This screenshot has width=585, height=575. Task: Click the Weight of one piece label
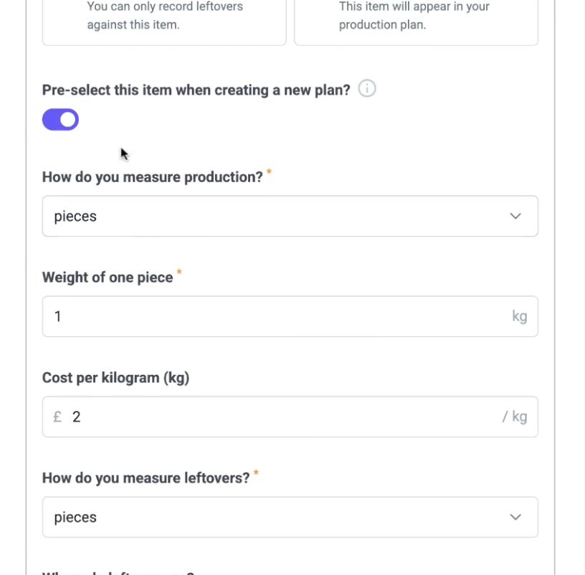point(108,277)
